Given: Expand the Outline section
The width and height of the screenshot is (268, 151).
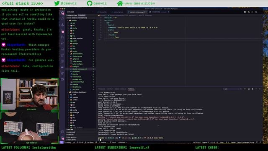Looking at the screenshot, I should (x=80, y=130).
